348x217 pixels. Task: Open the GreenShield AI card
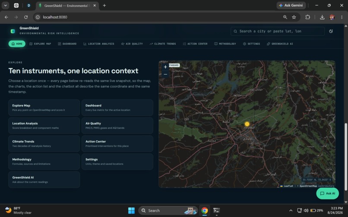pyautogui.click(x=44, y=180)
